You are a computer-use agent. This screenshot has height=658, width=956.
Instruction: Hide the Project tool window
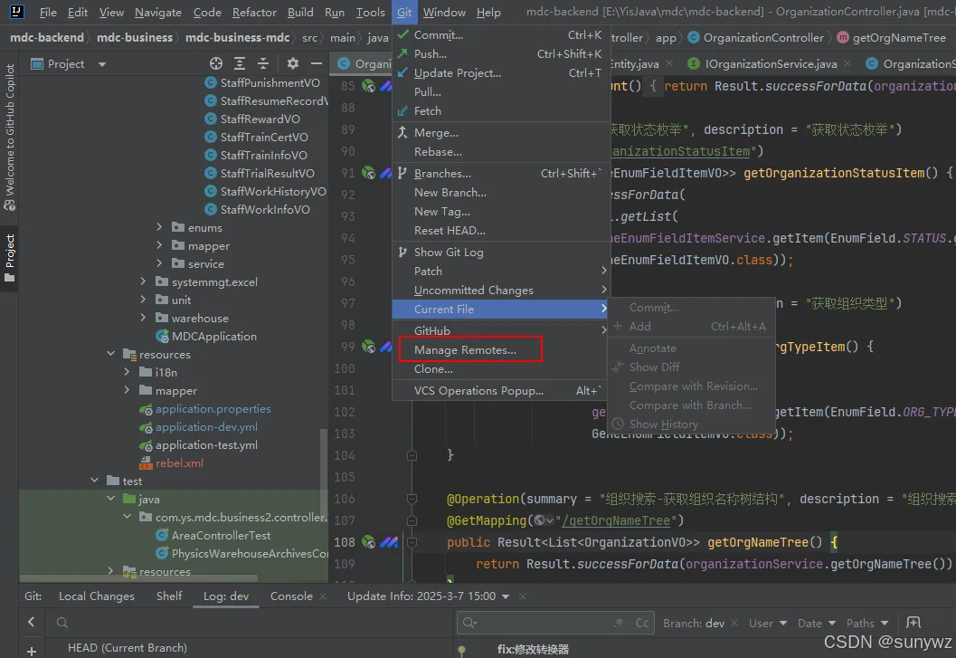[316, 63]
